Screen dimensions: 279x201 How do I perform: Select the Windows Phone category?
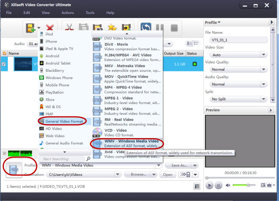pyautogui.click(x=65, y=78)
